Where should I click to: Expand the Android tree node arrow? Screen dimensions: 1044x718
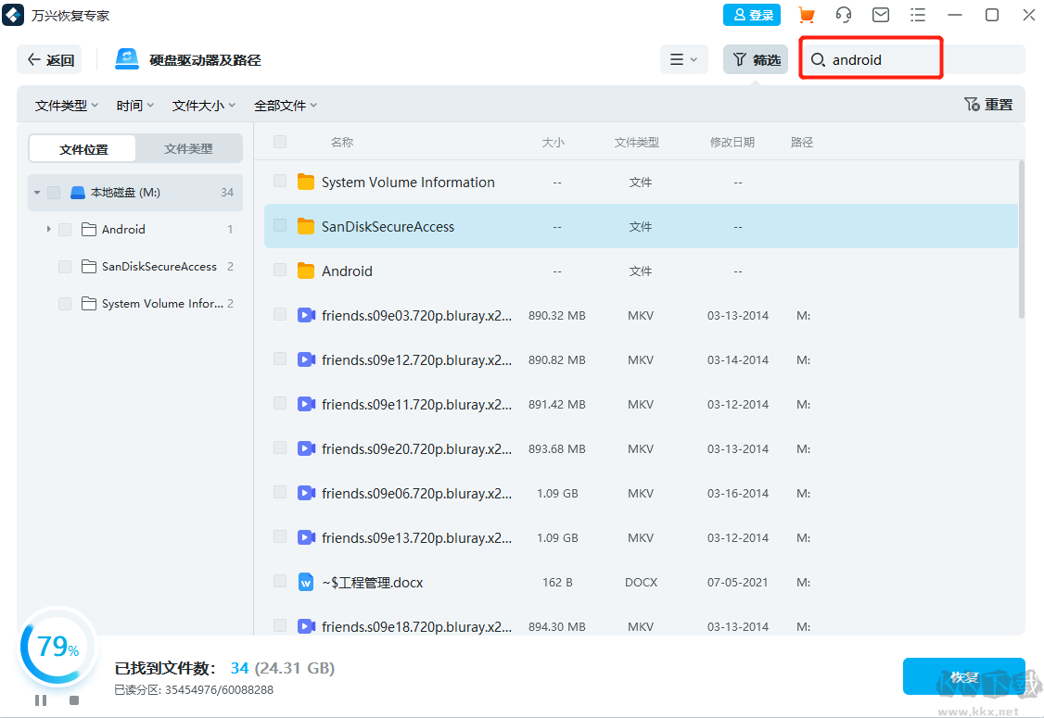(x=48, y=229)
